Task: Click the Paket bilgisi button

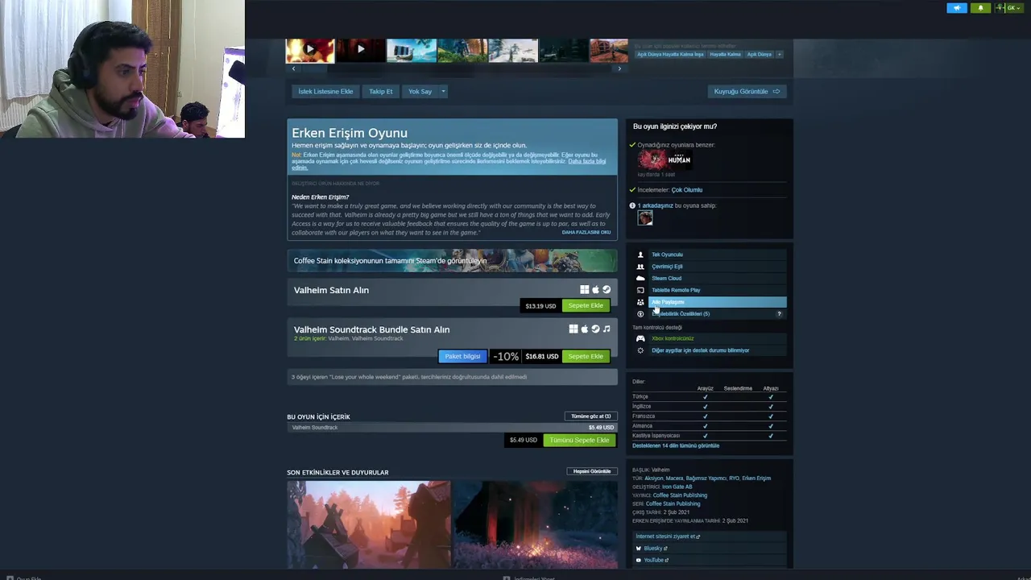Action: pyautogui.click(x=462, y=356)
